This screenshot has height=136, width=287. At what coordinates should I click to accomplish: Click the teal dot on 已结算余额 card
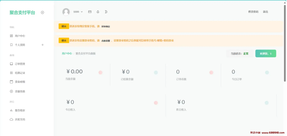click(156, 72)
